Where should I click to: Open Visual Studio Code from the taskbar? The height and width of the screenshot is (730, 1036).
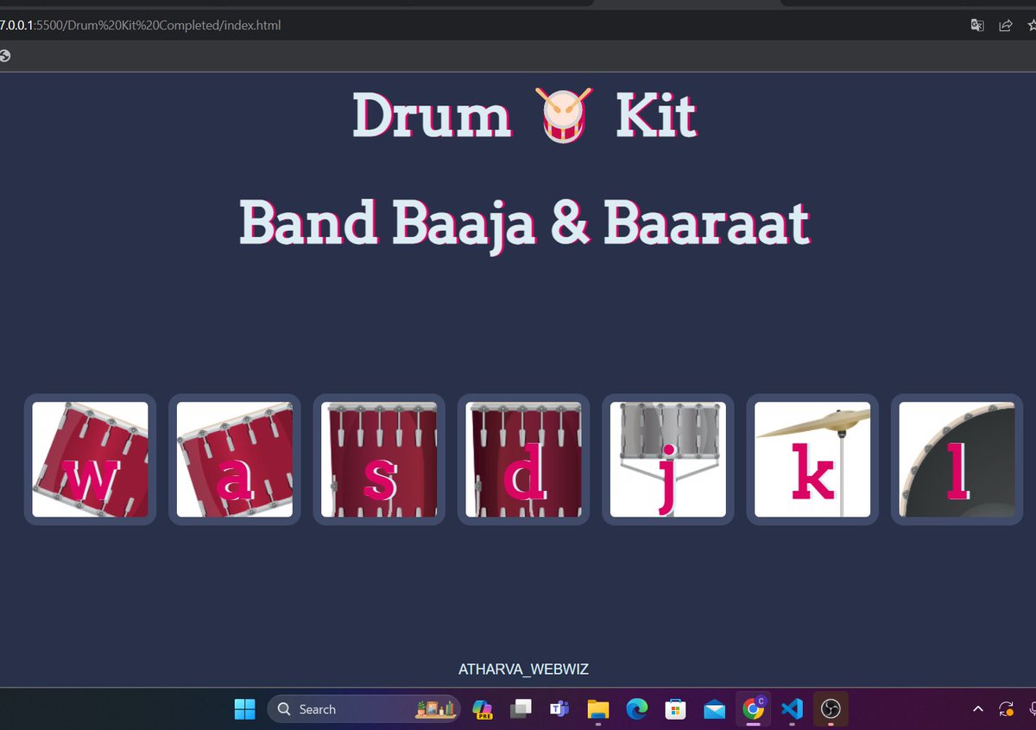click(x=792, y=708)
